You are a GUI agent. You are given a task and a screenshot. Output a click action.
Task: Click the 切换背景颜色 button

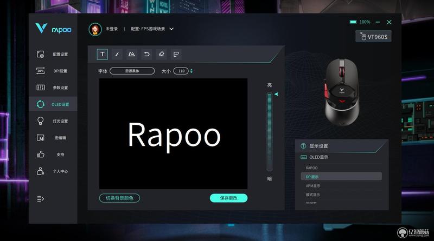point(119,198)
